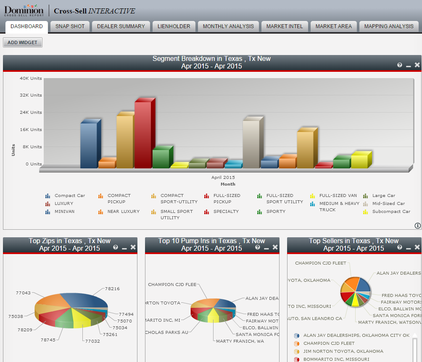Toggle NEAR LUXURY legend series

tap(119, 212)
